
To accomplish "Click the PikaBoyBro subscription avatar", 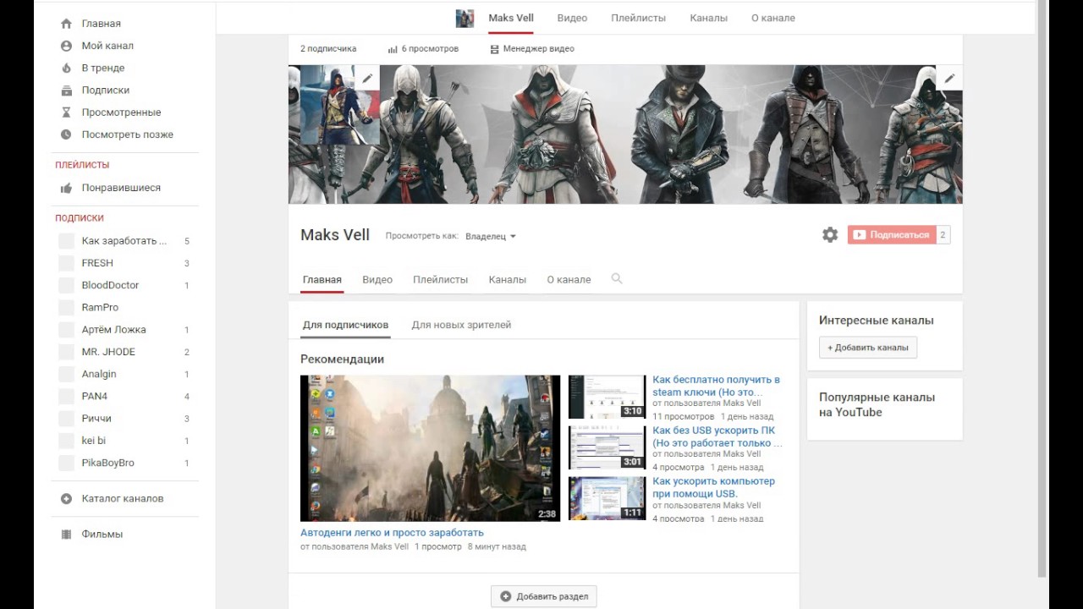I will pos(66,463).
